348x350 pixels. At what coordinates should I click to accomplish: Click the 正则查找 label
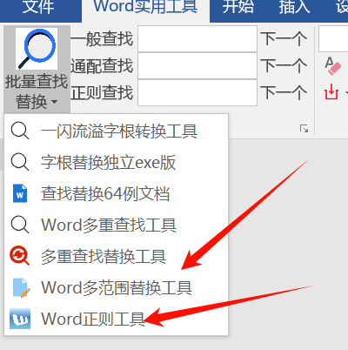(x=102, y=92)
